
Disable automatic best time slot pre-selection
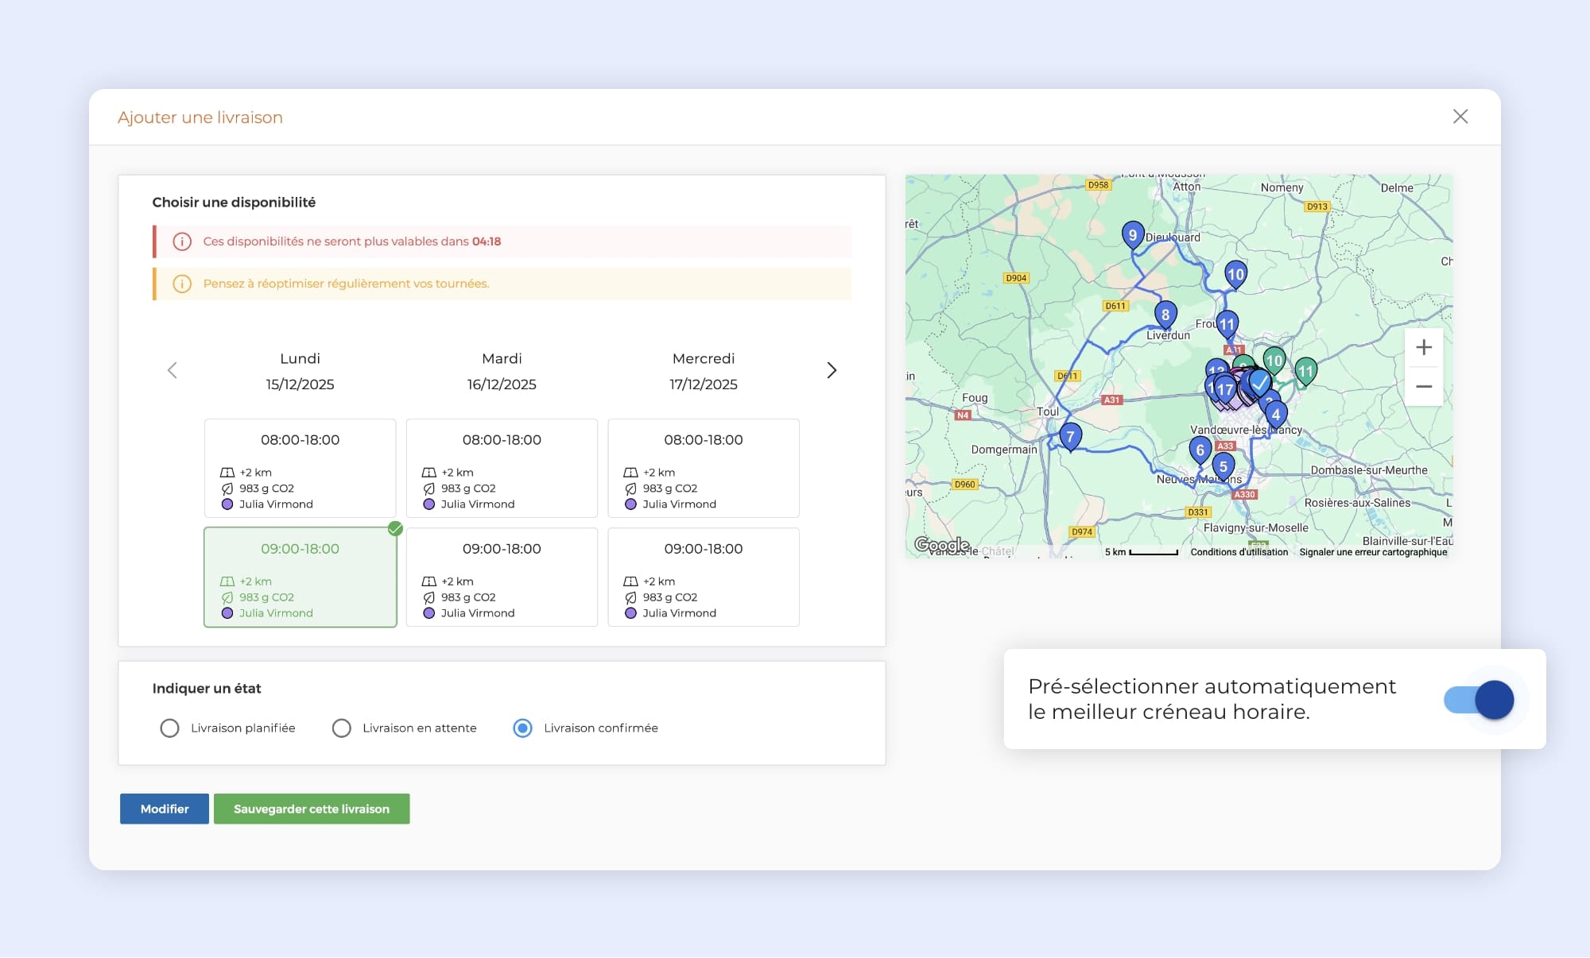(x=1479, y=700)
